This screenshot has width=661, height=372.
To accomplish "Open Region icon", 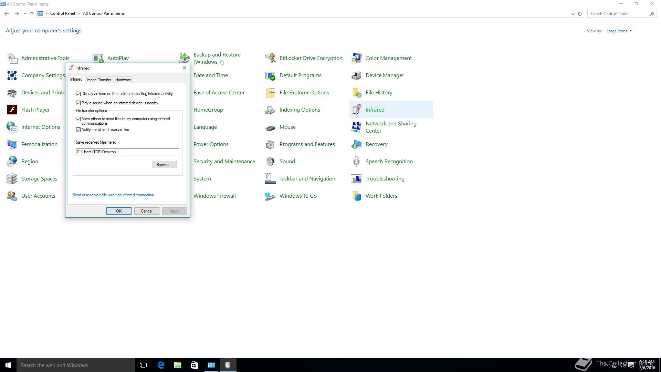I will pos(12,162).
